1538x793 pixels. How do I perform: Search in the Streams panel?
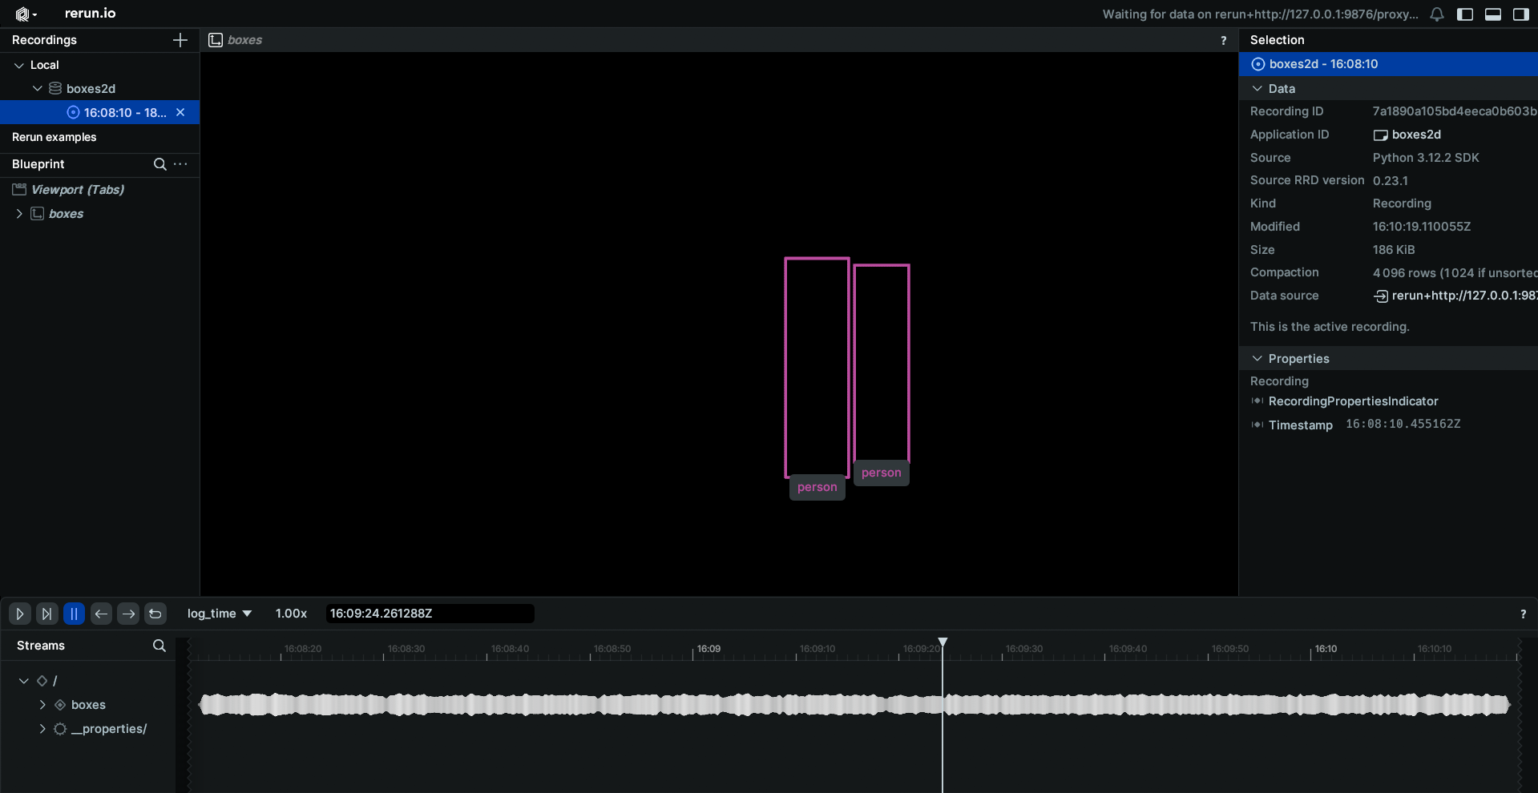click(x=159, y=646)
